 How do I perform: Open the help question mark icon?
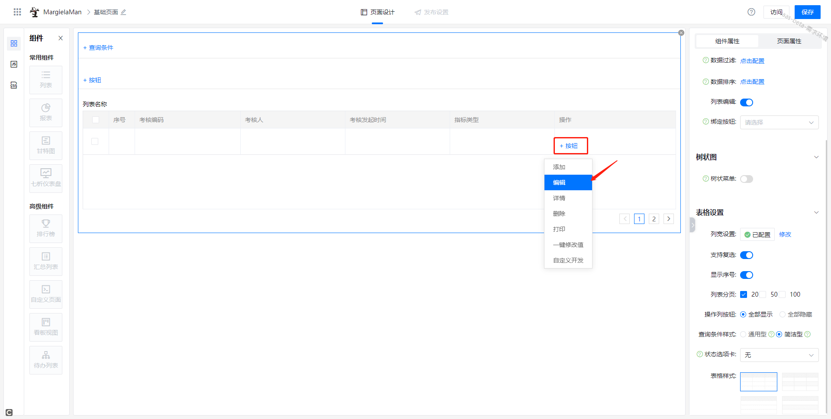point(751,12)
